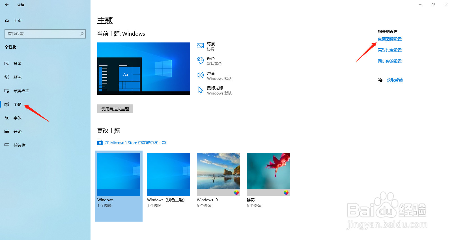Open the 颜色 sidebar section

[x=18, y=77]
